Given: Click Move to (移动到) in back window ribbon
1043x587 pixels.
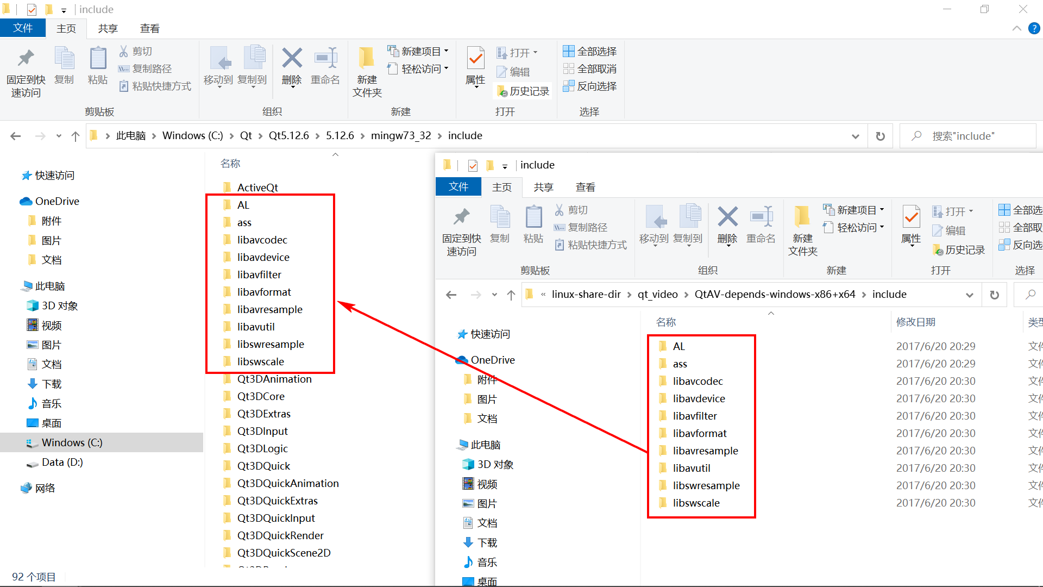Looking at the screenshot, I should tap(218, 65).
